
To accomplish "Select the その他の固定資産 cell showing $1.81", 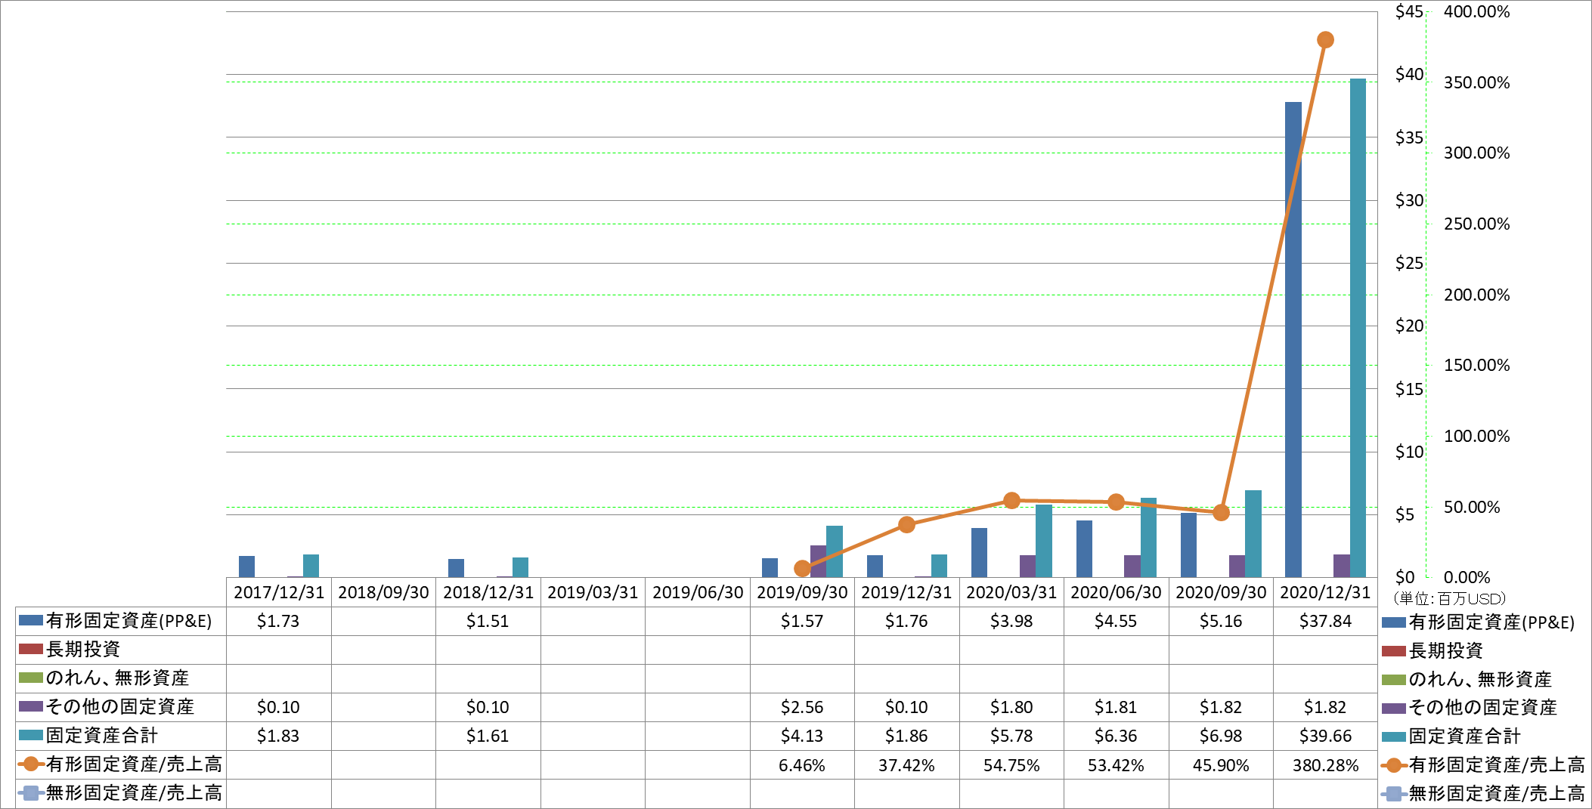I will 1116,707.
